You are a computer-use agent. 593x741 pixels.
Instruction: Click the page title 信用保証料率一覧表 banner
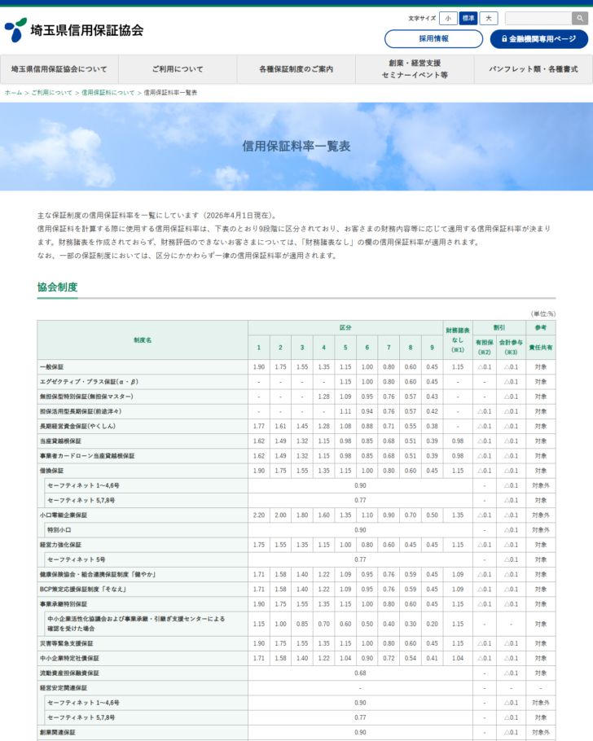pos(296,146)
